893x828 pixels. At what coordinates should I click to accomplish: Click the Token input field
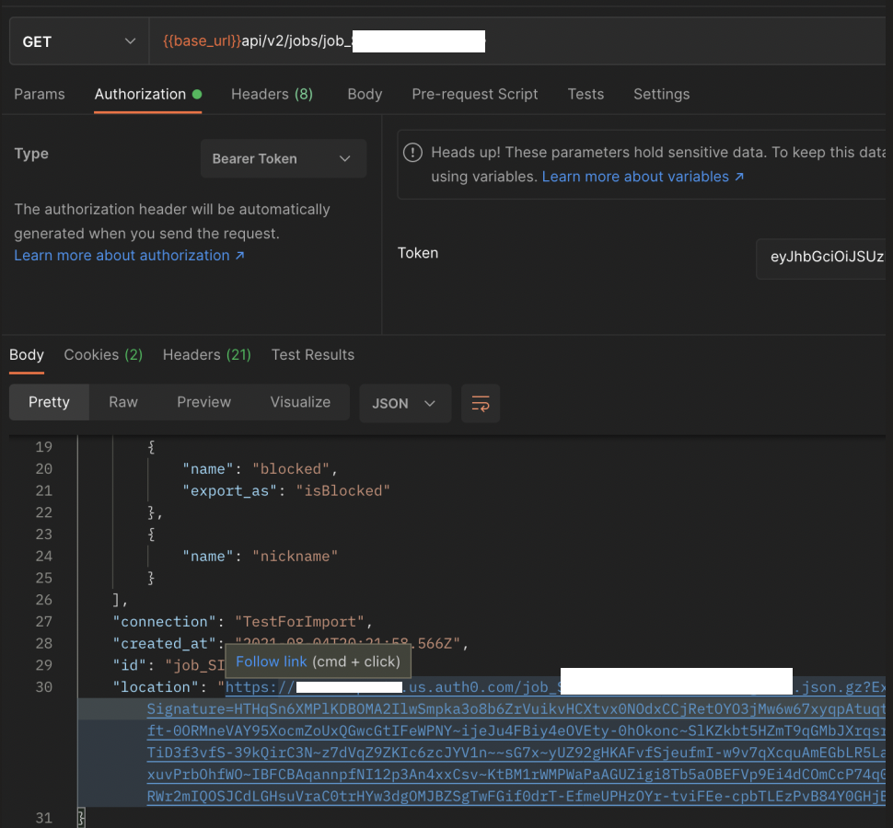824,259
